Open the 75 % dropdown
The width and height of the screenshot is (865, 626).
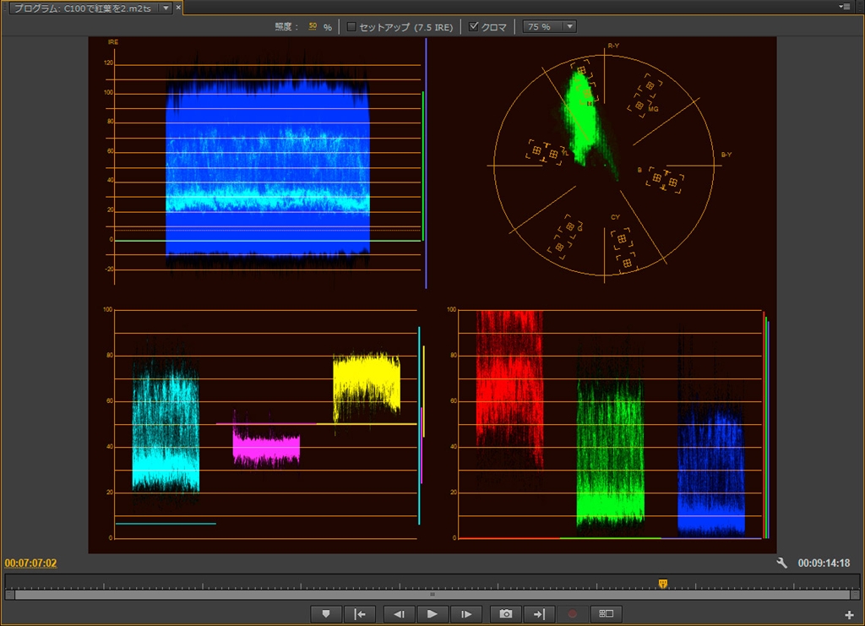549,27
